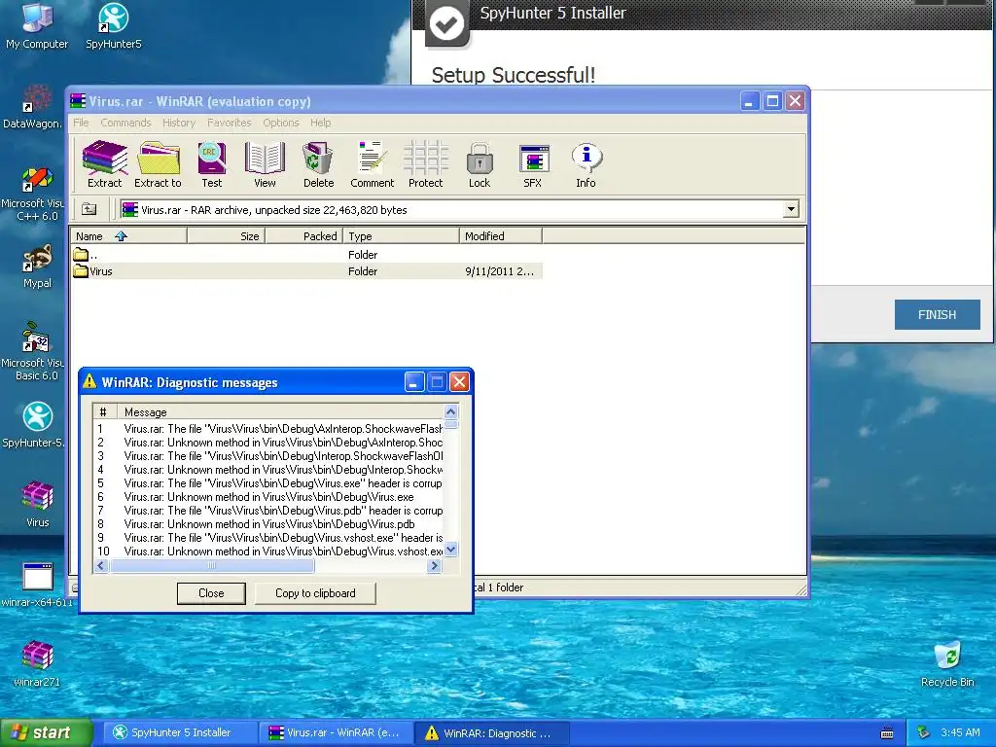This screenshot has height=747, width=996.
Task: Select the SpyHunter-5 installer desktop icon
Action: click(35, 426)
